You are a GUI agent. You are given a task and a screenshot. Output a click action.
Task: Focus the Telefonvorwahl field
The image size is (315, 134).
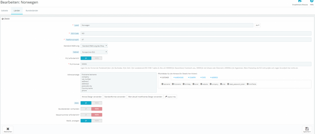coord(196,39)
